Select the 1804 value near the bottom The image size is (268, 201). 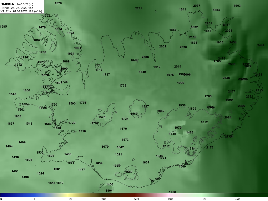coord(109,191)
